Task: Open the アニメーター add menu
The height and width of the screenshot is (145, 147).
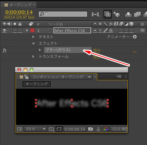Action: point(135,37)
